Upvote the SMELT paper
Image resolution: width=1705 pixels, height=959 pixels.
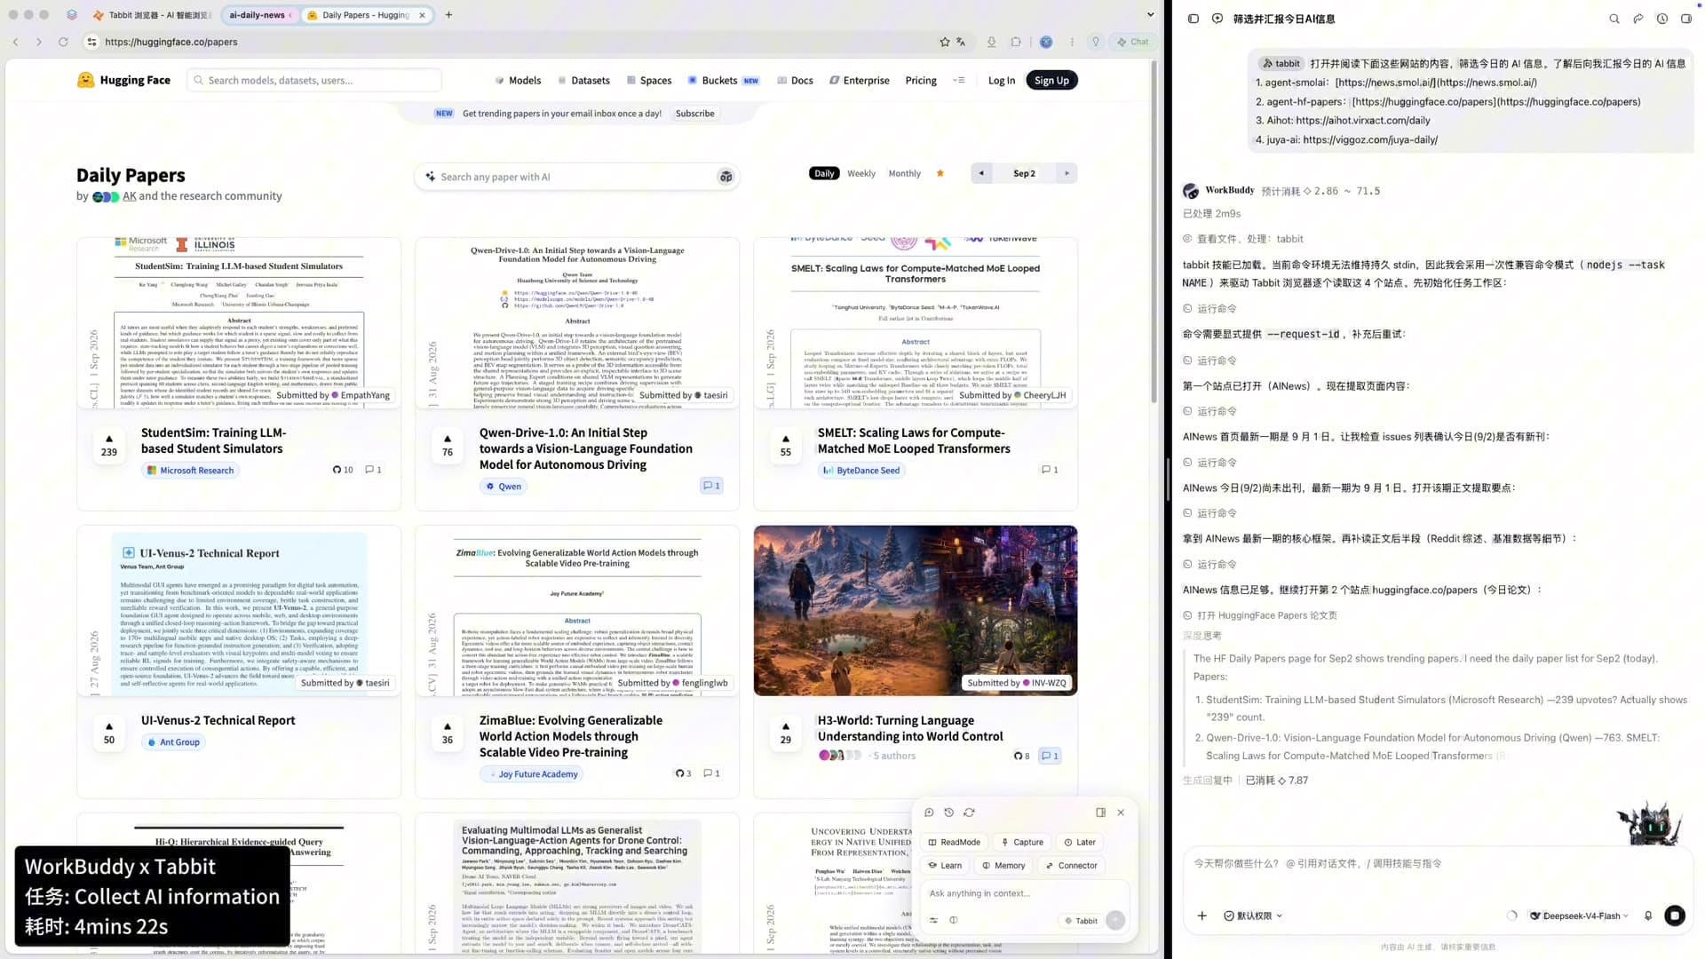click(786, 445)
